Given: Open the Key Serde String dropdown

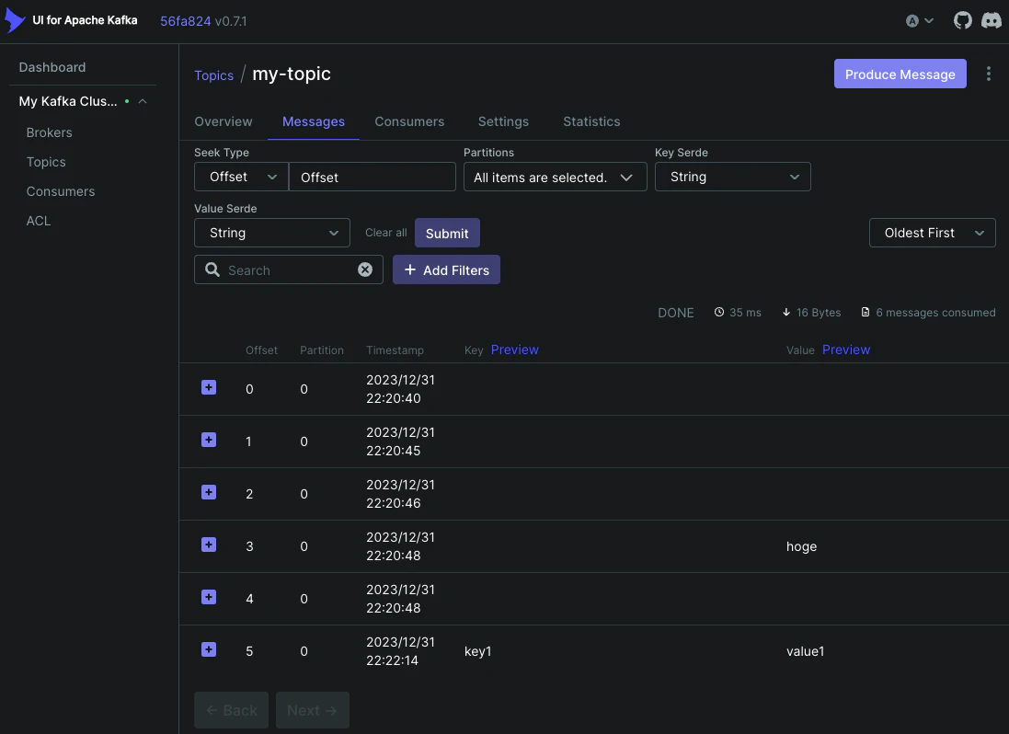Looking at the screenshot, I should 732,177.
